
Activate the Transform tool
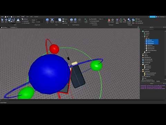[x=18, y=20]
